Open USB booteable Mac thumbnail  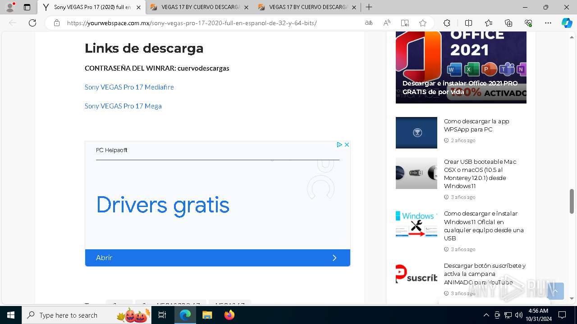[417, 173]
